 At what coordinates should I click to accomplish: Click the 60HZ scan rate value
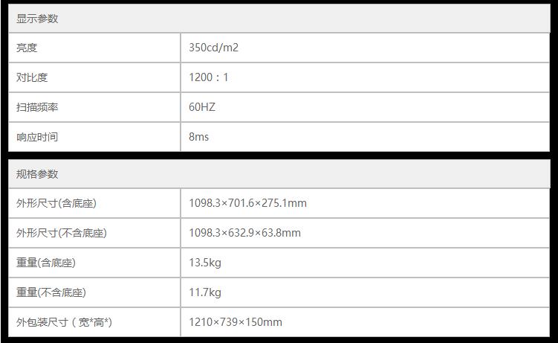201,107
